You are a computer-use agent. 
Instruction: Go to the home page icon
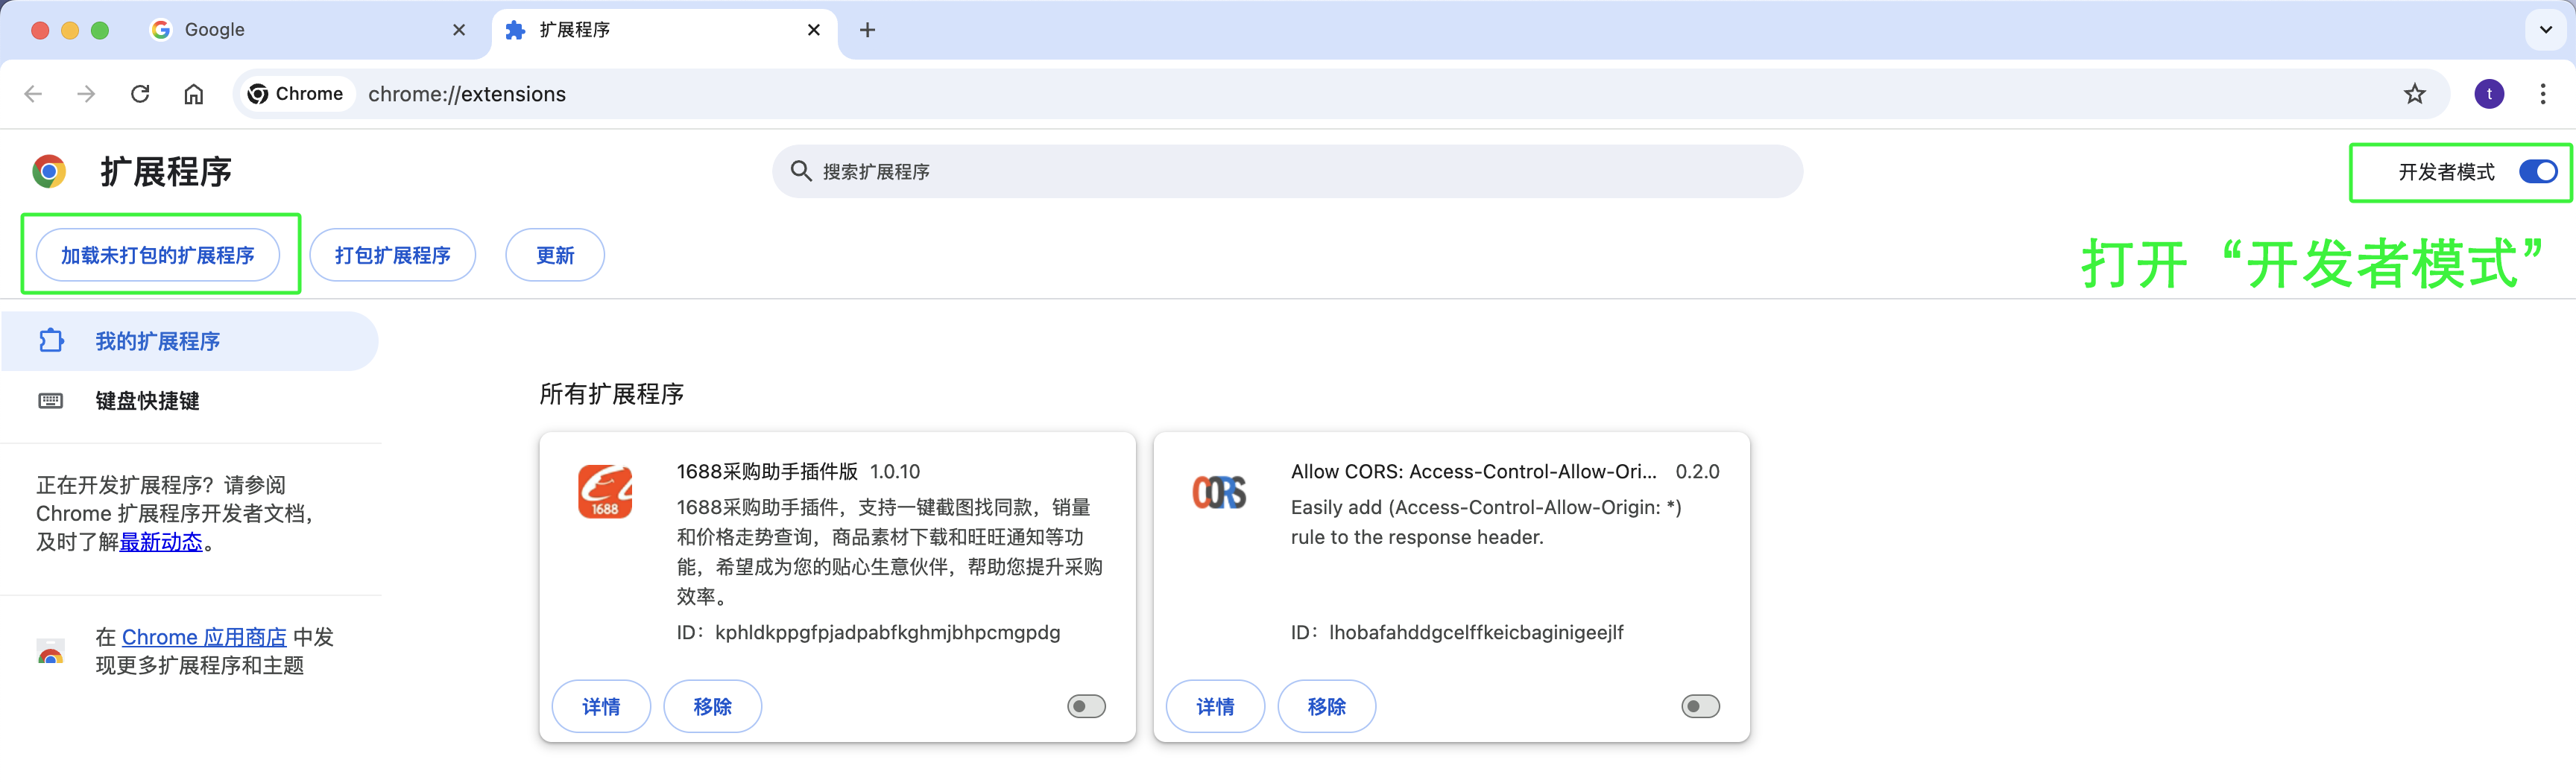(194, 94)
